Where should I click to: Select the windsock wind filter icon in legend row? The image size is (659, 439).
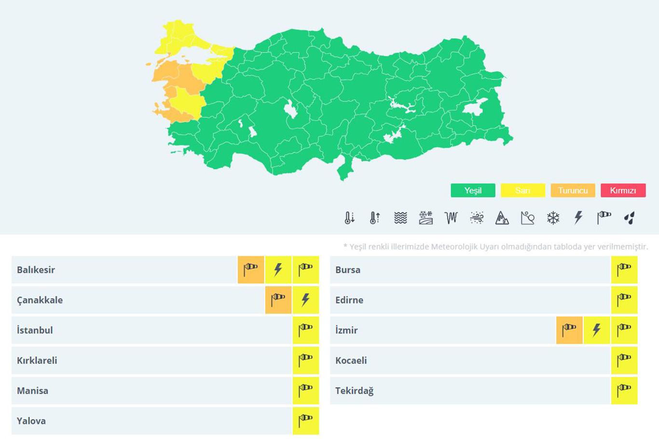click(x=604, y=218)
